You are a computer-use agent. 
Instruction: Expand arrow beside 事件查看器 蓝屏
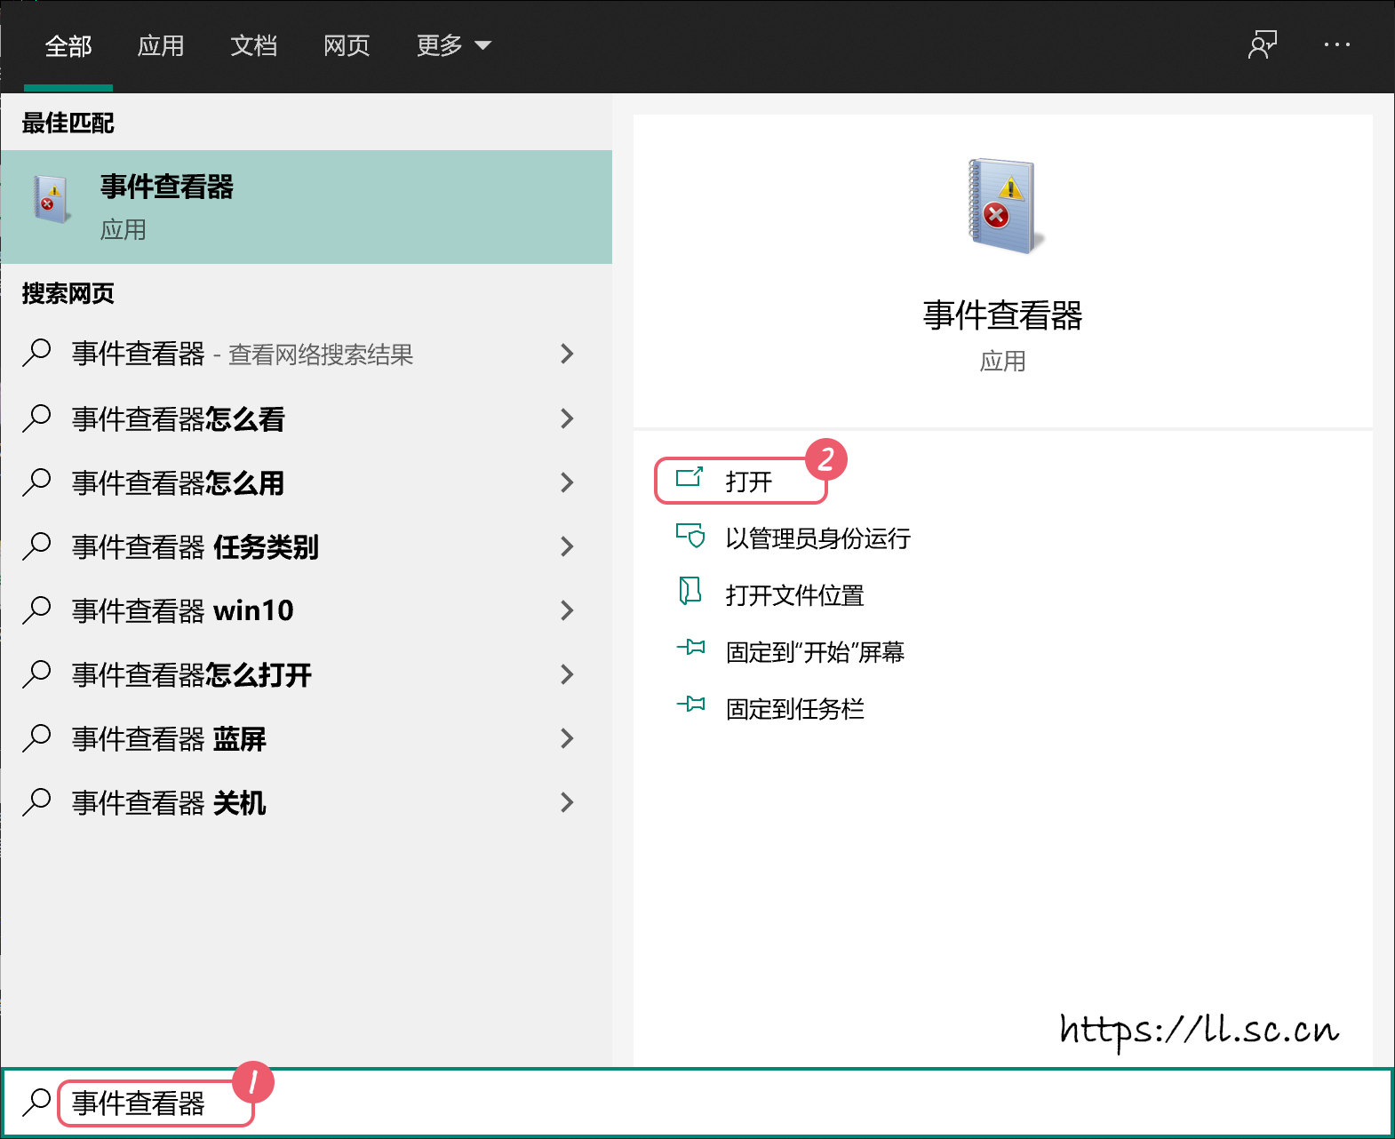[568, 738]
